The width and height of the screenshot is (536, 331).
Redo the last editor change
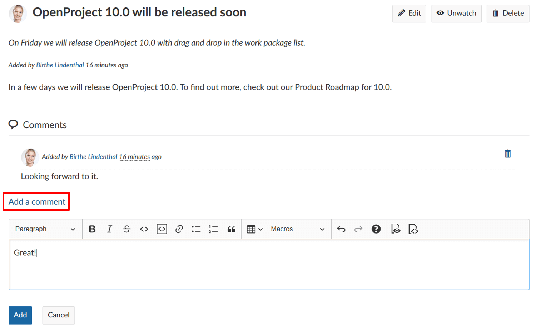pos(358,229)
